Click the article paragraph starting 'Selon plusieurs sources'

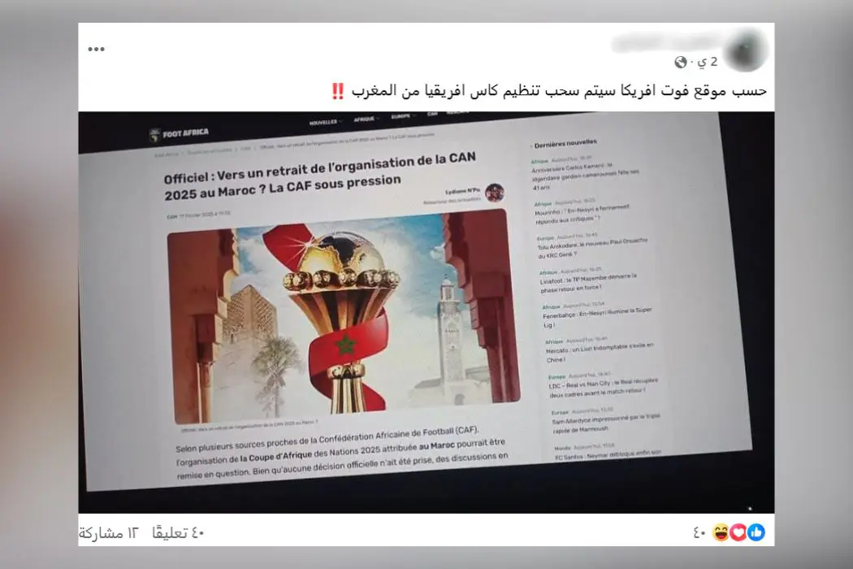coord(342,453)
